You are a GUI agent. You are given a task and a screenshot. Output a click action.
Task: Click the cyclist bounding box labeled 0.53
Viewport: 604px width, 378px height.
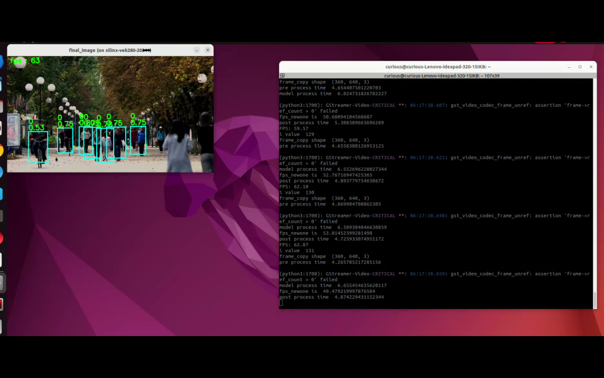pyautogui.click(x=38, y=146)
